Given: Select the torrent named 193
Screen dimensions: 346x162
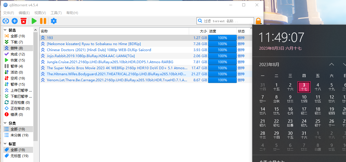Looking at the screenshot, I should coord(146,38).
